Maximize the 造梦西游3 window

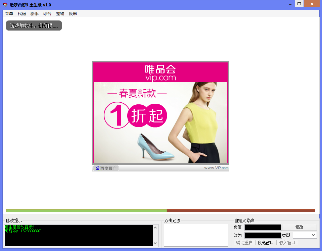pyautogui.click(x=299, y=4)
